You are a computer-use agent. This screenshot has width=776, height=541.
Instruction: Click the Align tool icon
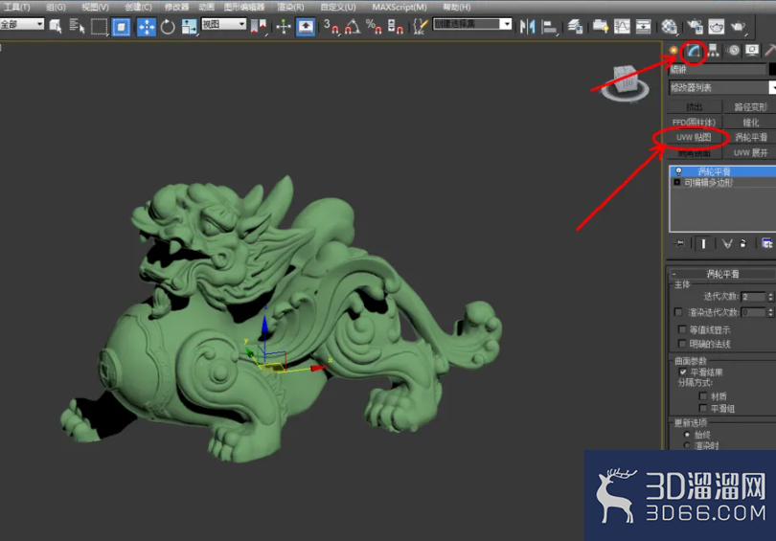(549, 26)
